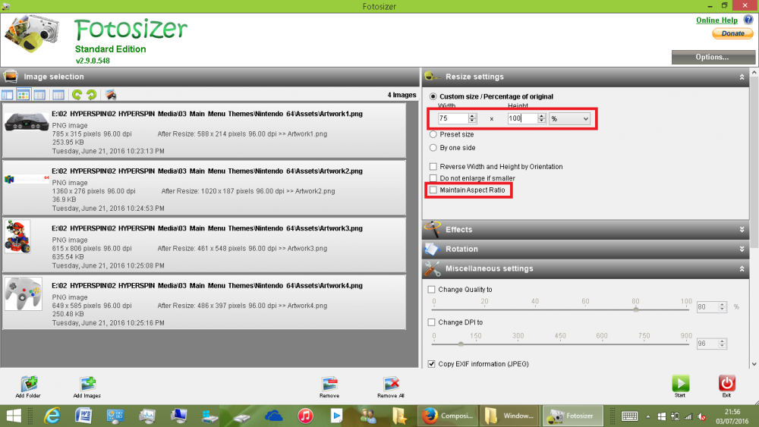Click the N64 controller Artwork4 thumbnail

(x=24, y=294)
